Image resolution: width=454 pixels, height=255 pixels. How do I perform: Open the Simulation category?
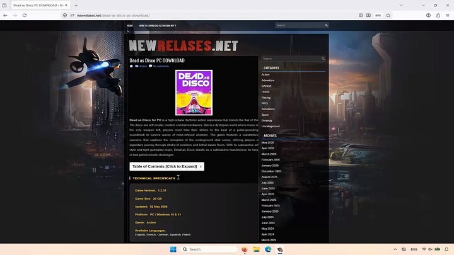pos(268,109)
